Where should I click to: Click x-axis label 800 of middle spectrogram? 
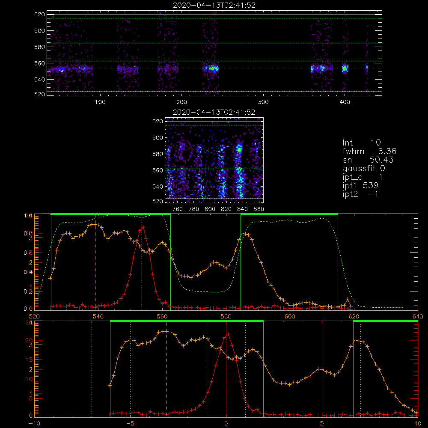coord(210,209)
